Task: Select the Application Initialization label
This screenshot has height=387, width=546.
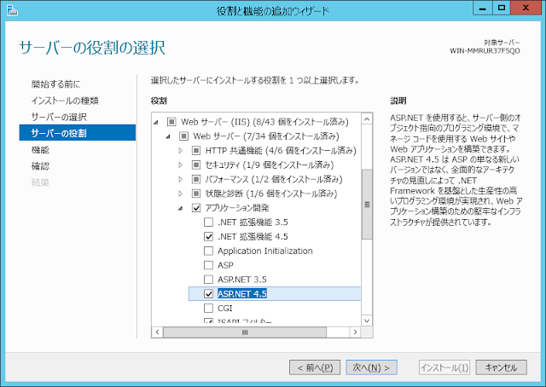Action: click(265, 251)
